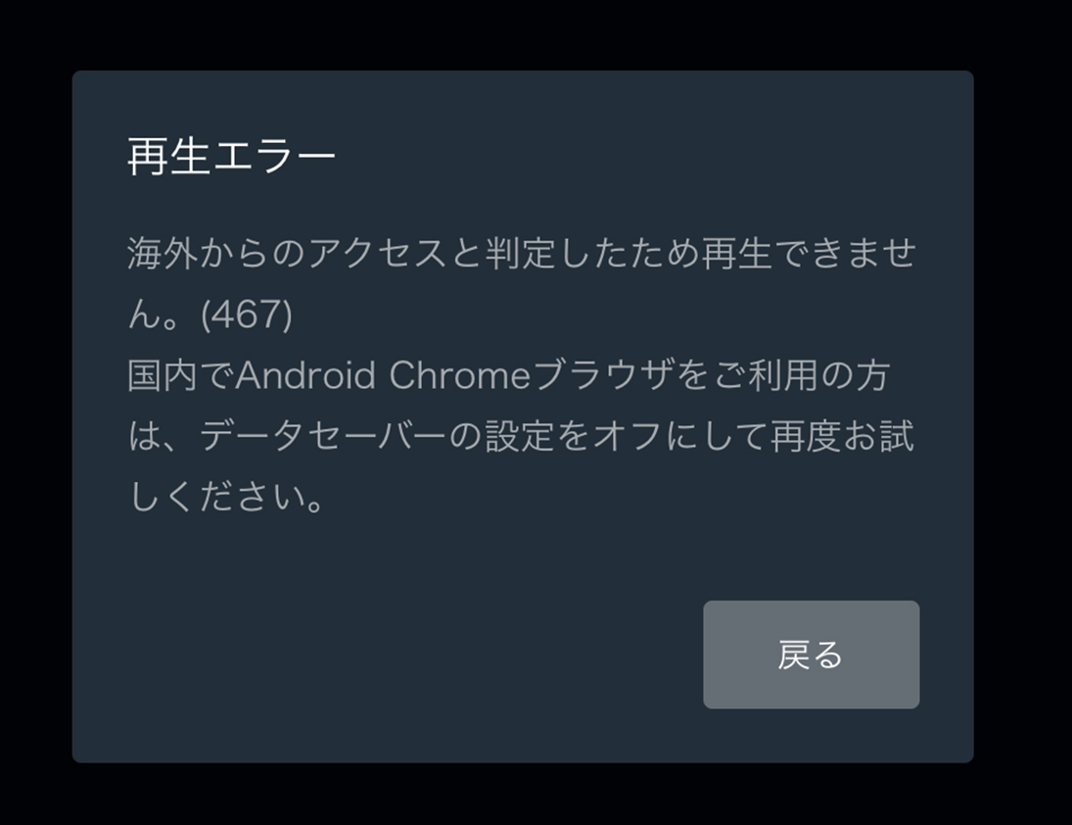Click the 判定 word in first line
Screen dimensions: 1072x825
coord(520,253)
